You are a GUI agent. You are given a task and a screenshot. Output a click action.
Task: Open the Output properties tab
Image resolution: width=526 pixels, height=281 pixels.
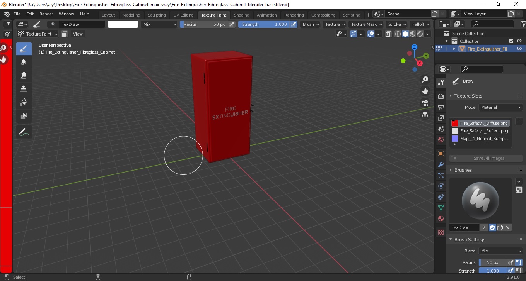pos(441,107)
